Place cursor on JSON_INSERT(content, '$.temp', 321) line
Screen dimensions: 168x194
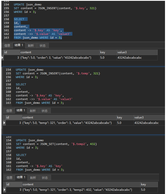(x=58, y=74)
